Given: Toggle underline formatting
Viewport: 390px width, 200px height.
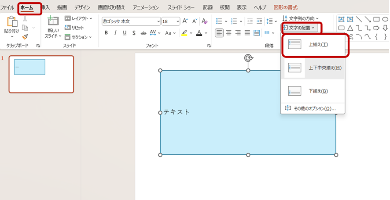Looking at the screenshot, I should (x=125, y=33).
